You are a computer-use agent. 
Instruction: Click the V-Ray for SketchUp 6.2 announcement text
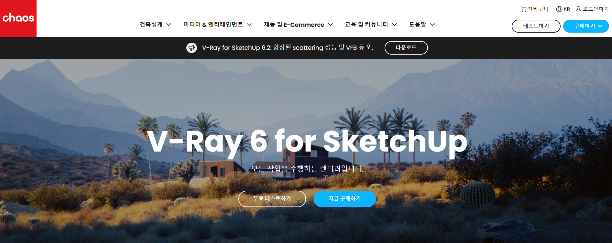pyautogui.click(x=288, y=48)
